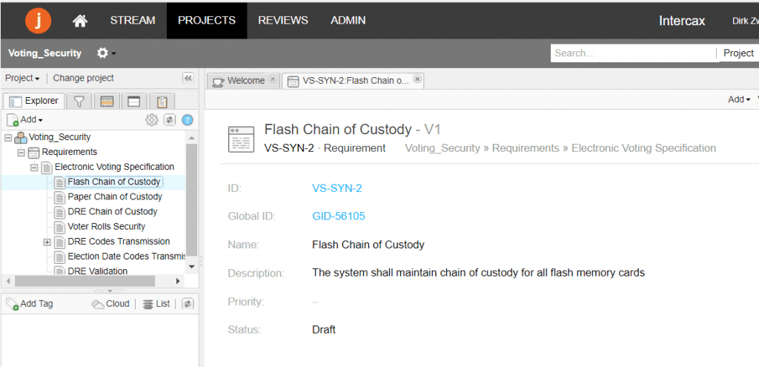The image size is (759, 367).
Task: Switch tags to List view
Action: click(156, 304)
